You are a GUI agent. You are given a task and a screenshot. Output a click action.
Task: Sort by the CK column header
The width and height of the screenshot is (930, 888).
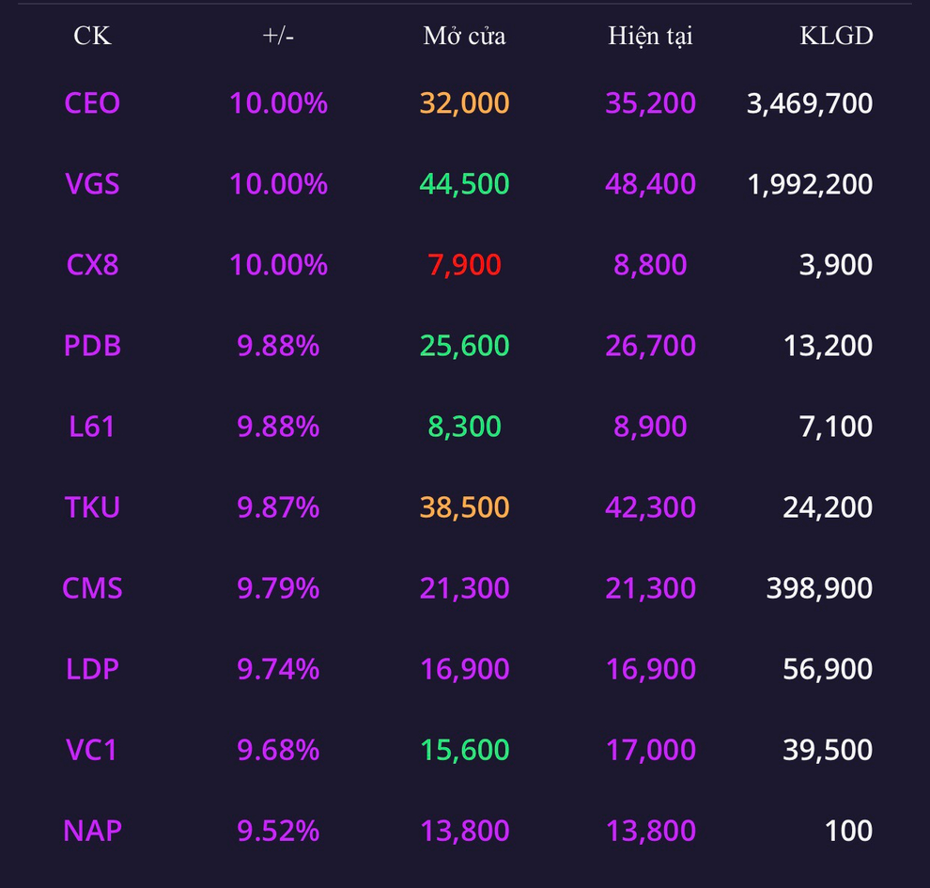point(92,36)
